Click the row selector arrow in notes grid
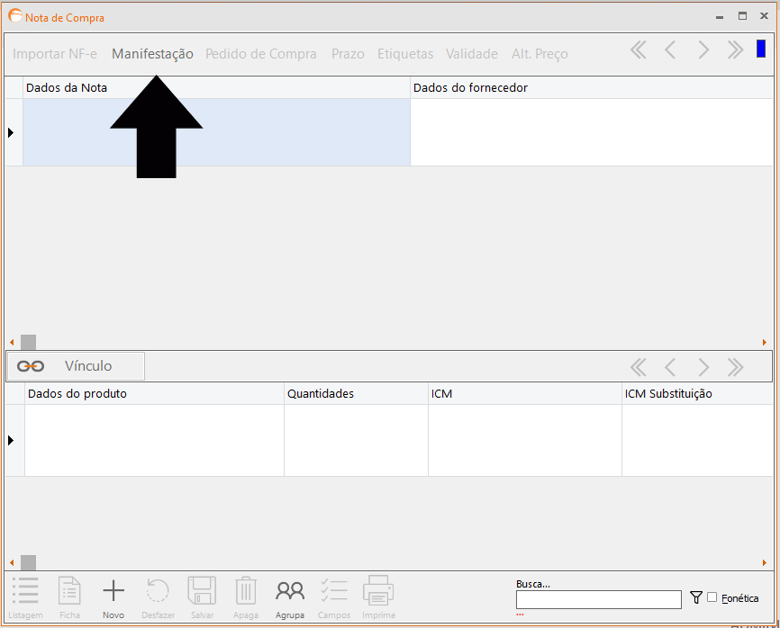Image resolution: width=780 pixels, height=628 pixels. click(x=11, y=132)
